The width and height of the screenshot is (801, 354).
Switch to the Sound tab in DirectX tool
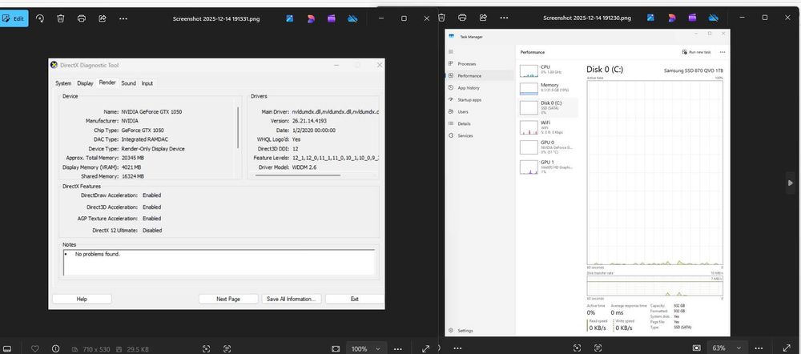tap(129, 83)
